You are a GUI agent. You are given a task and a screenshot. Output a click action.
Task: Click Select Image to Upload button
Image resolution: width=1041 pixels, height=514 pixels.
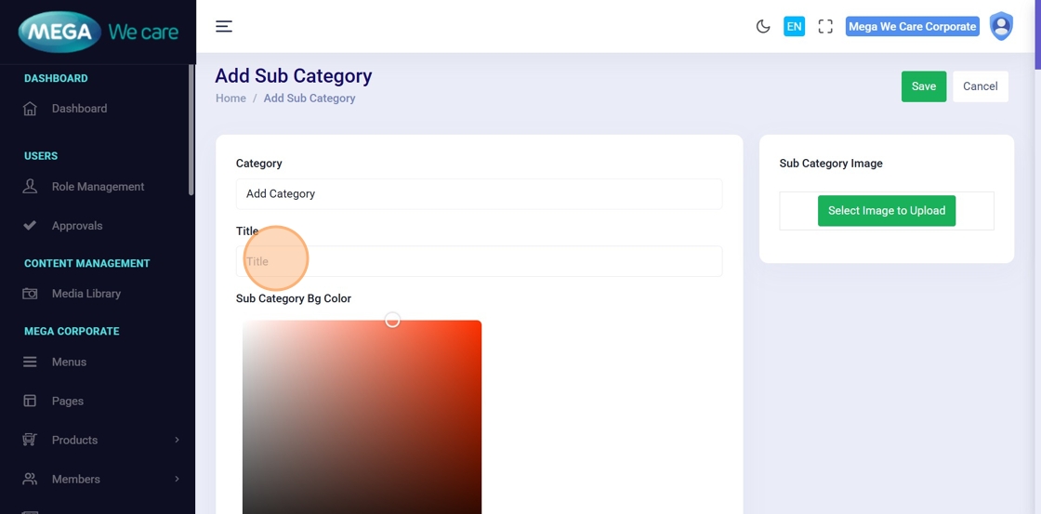(886, 211)
